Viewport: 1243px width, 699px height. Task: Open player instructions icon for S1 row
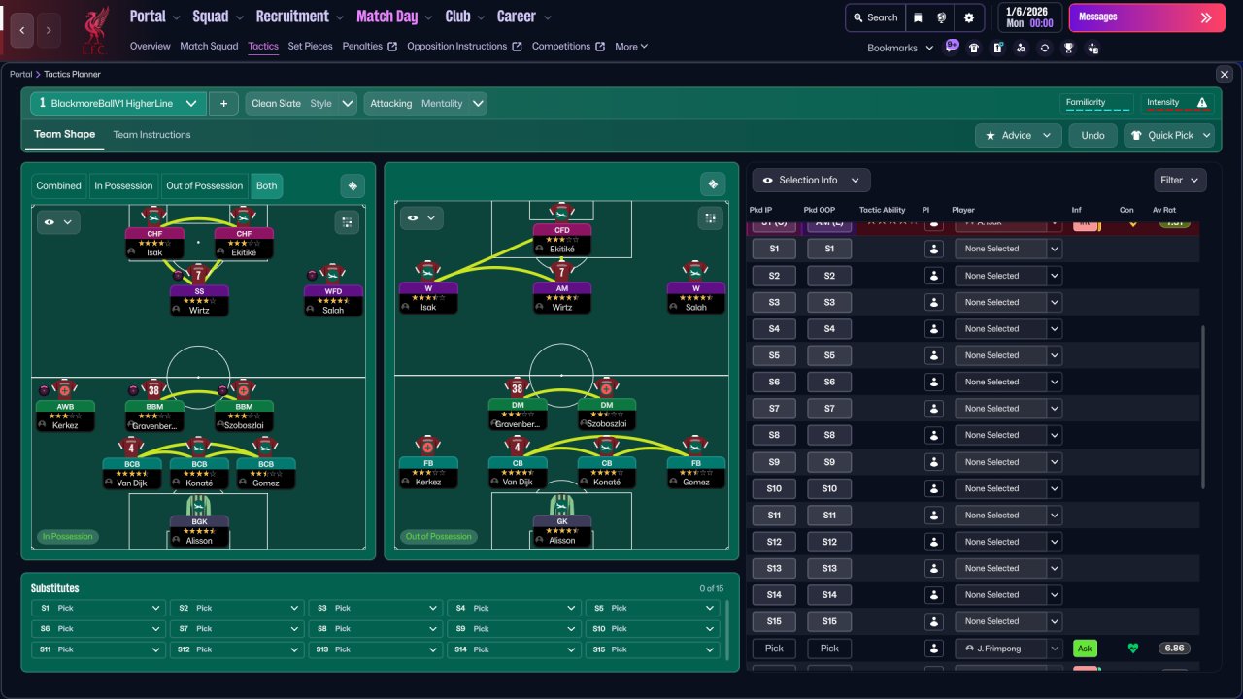click(x=934, y=250)
